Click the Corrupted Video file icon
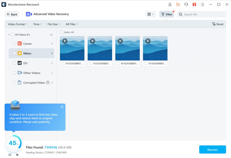The image size is (231, 158). [20, 82]
